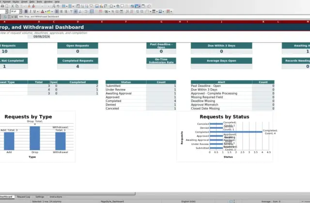The height and width of the screenshot is (203, 310).
Task: Toggle Italic formatting
Action: click(x=30, y=12)
